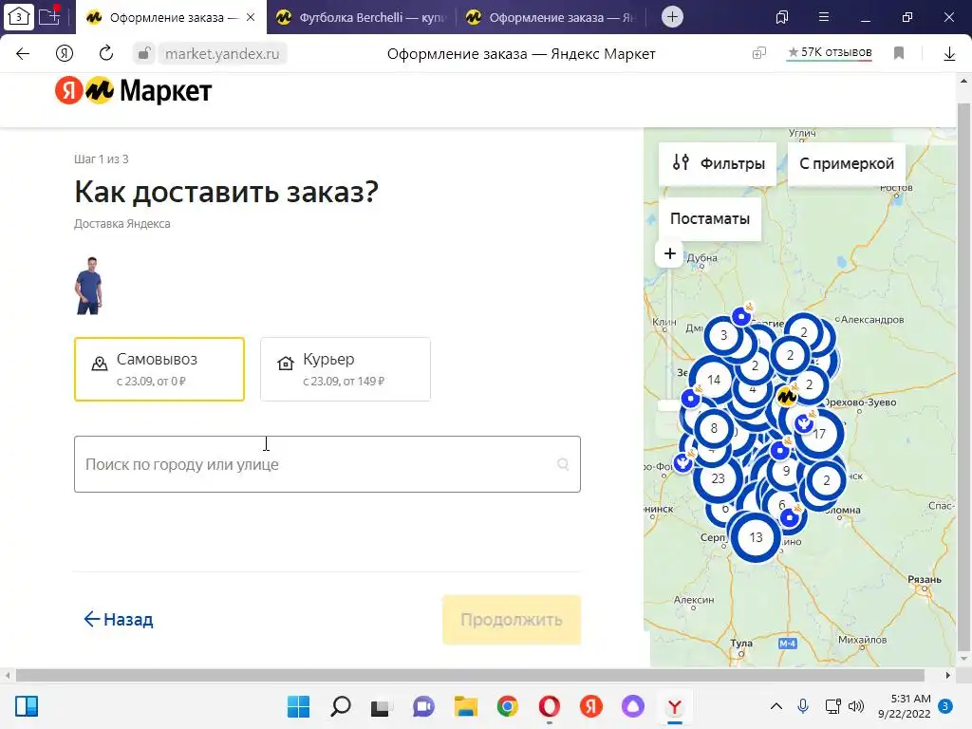Reload the page with refresh icon

click(x=106, y=53)
